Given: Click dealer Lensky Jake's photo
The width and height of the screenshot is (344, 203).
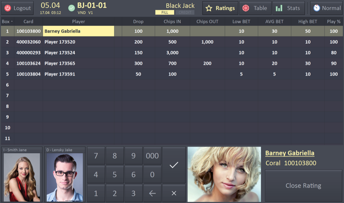Looking at the screenshot, I should tap(64, 177).
